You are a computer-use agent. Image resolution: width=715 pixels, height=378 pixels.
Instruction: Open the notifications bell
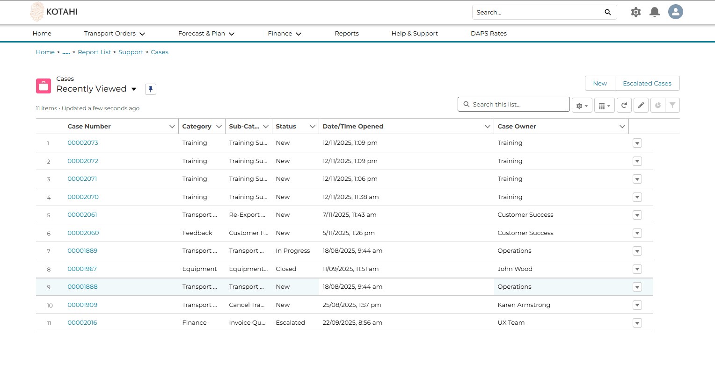tap(655, 12)
